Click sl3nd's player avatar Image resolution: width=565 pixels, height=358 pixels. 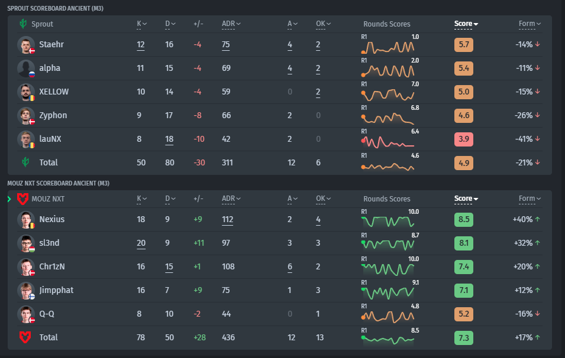pyautogui.click(x=26, y=243)
